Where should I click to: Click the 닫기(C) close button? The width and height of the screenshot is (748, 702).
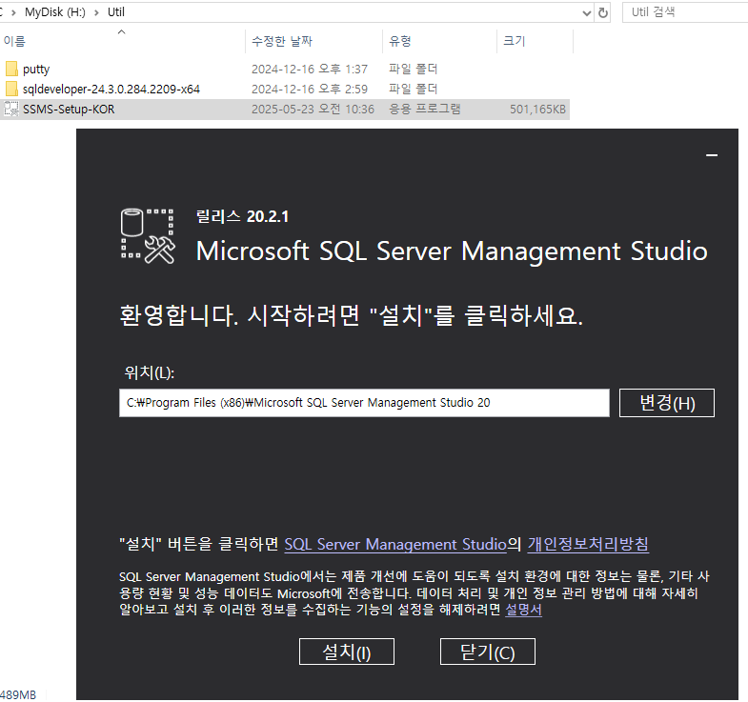(x=487, y=652)
